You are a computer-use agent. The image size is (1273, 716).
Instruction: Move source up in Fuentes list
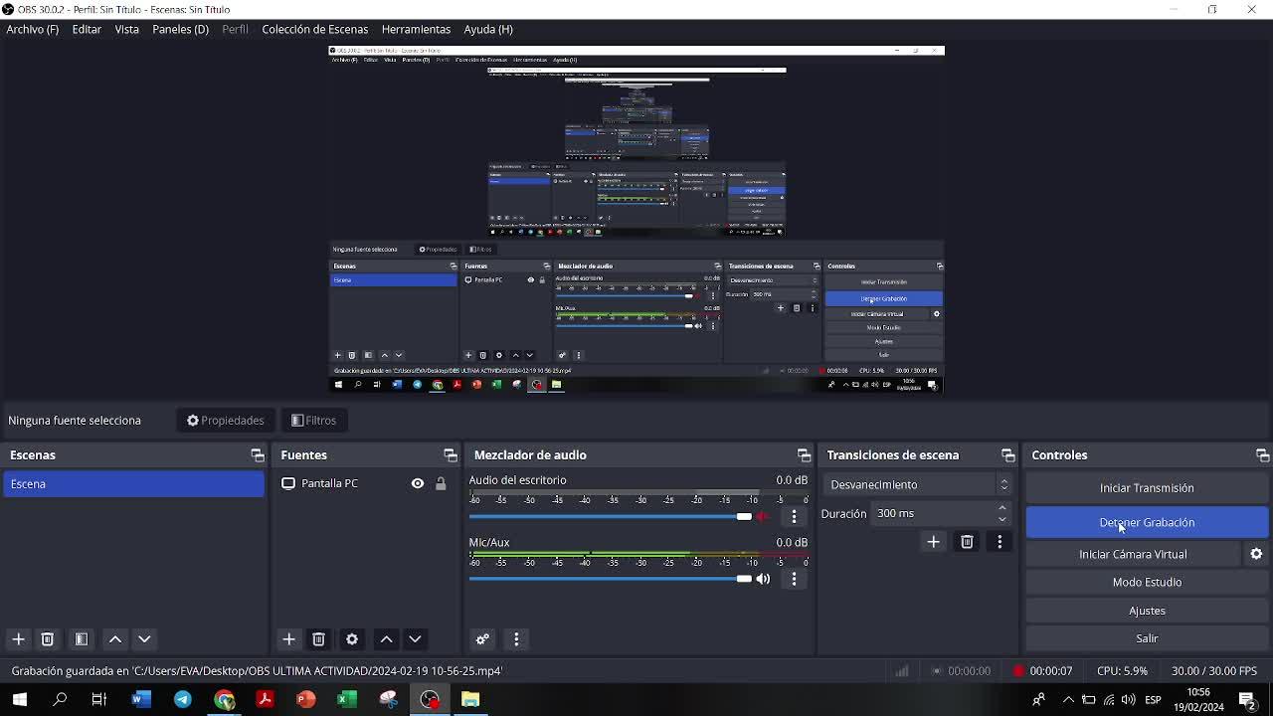point(386,639)
